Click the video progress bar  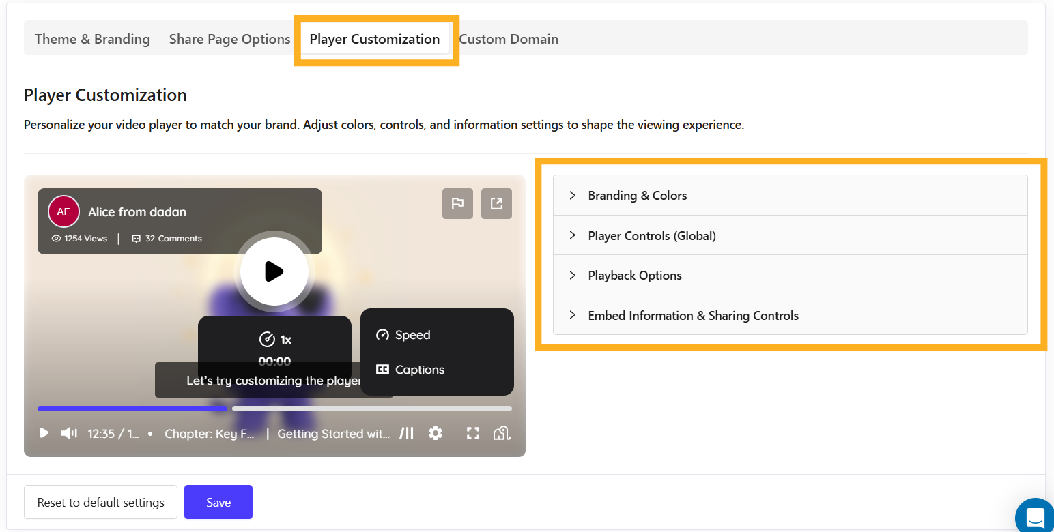point(274,409)
